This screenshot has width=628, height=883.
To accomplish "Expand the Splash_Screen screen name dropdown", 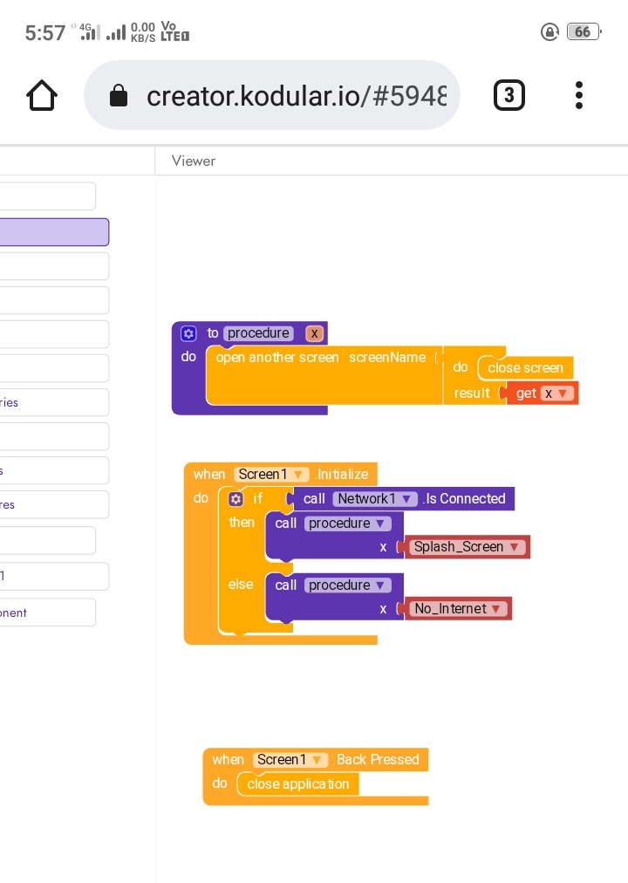I will [515, 547].
